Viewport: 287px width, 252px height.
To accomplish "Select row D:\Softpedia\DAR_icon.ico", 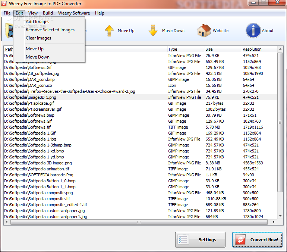I will (x=141, y=85).
